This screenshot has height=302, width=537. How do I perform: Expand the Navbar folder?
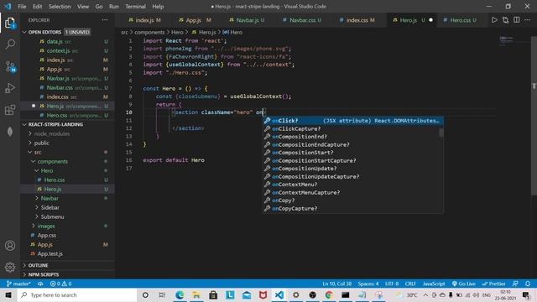[50, 199]
